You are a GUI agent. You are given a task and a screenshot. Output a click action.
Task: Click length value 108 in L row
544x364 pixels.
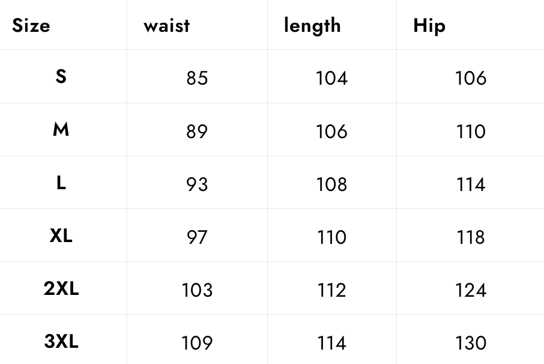click(331, 184)
